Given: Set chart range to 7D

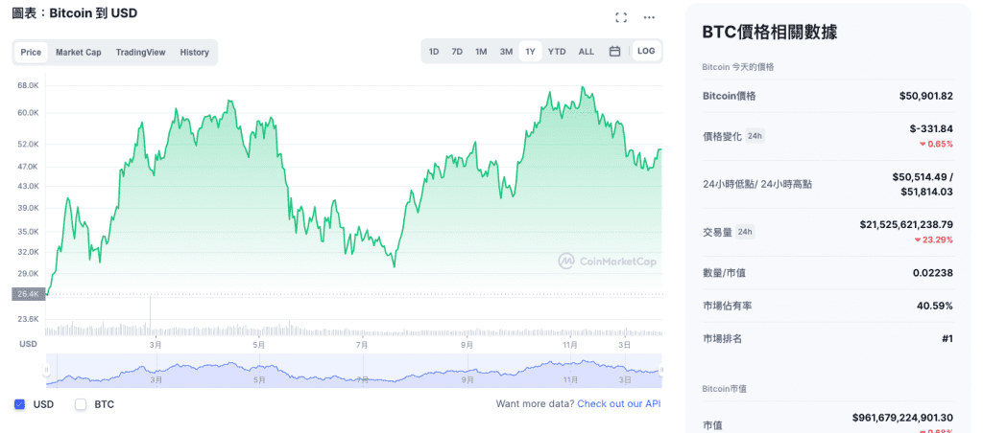Looking at the screenshot, I should pyautogui.click(x=457, y=52).
